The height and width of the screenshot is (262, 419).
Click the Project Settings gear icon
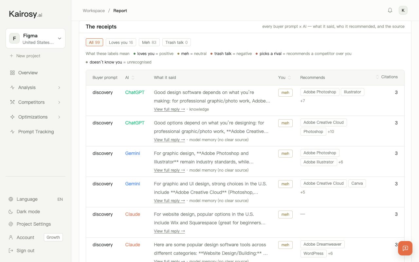(x=11, y=224)
